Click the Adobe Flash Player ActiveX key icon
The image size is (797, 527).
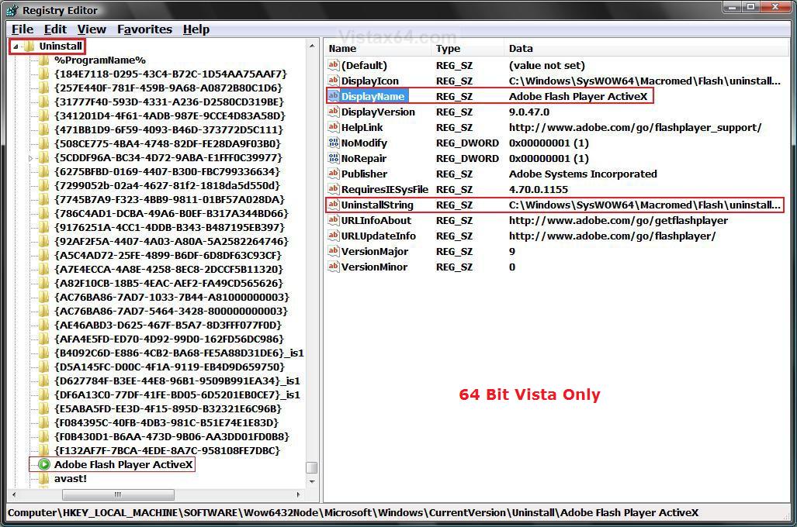[x=44, y=464]
